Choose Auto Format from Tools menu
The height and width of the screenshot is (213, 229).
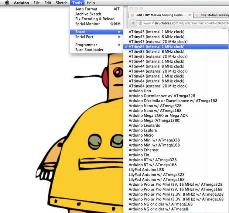coord(96,9)
